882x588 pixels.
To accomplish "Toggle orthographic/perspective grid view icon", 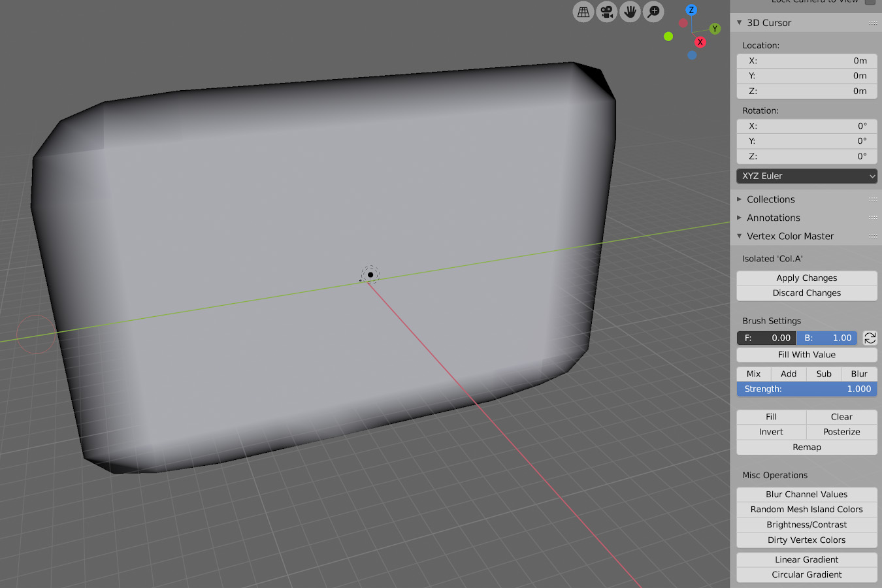I will coord(583,12).
